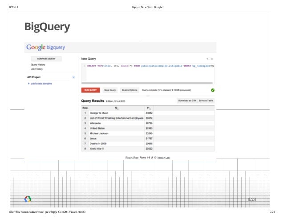The width and height of the screenshot is (284, 219).
Task: Click the Save Query button
Action: 110,90
